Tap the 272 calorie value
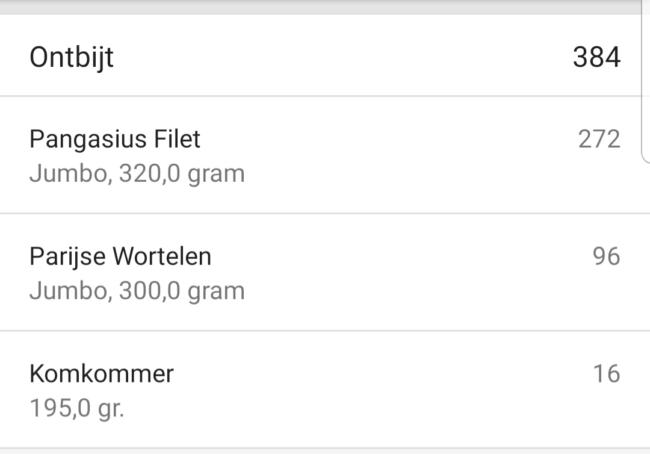This screenshot has height=454, width=650. (599, 140)
